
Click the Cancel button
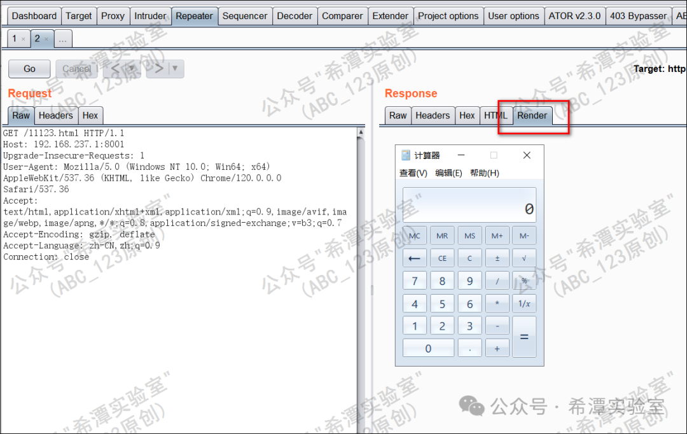pyautogui.click(x=77, y=69)
